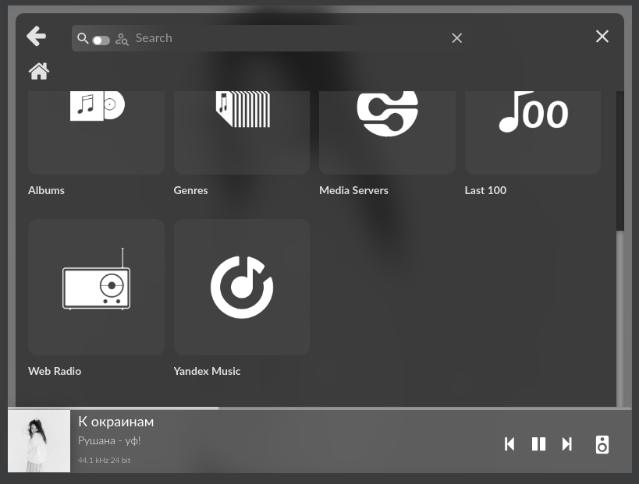Click the person search icon
Screen dimensions: 639x484
[122, 39]
